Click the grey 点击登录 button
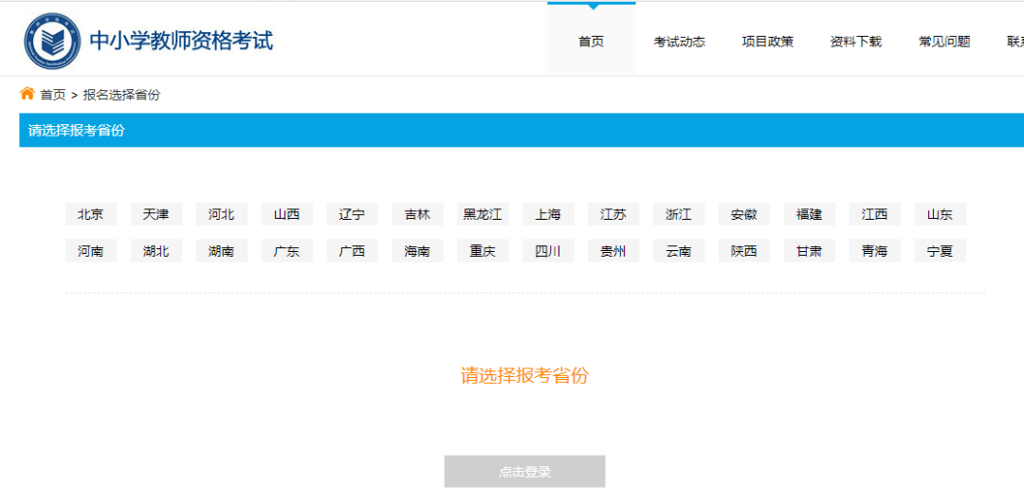 pyautogui.click(x=524, y=472)
